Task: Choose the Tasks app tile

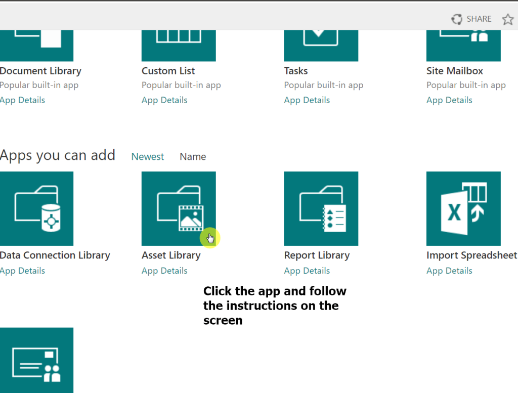Action: [x=321, y=46]
